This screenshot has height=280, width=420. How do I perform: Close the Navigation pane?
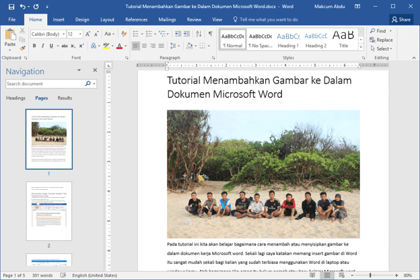[x=95, y=70]
